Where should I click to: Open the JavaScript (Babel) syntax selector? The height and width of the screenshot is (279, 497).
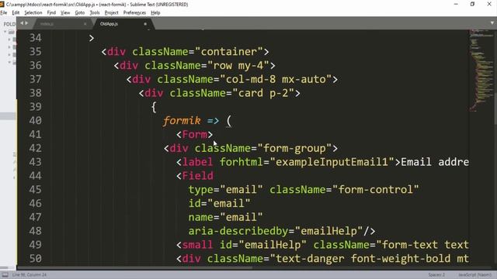474,274
